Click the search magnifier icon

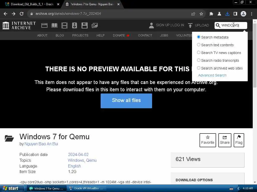[218, 25]
